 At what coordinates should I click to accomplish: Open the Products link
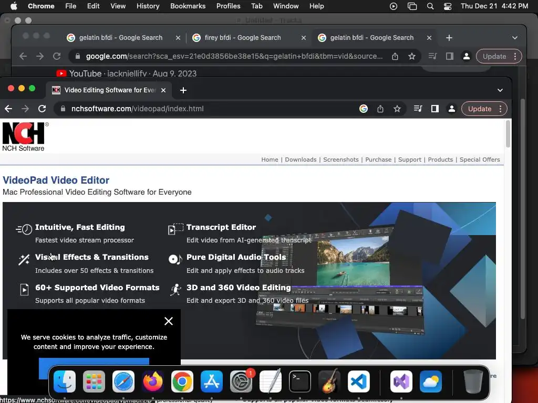pos(440,160)
